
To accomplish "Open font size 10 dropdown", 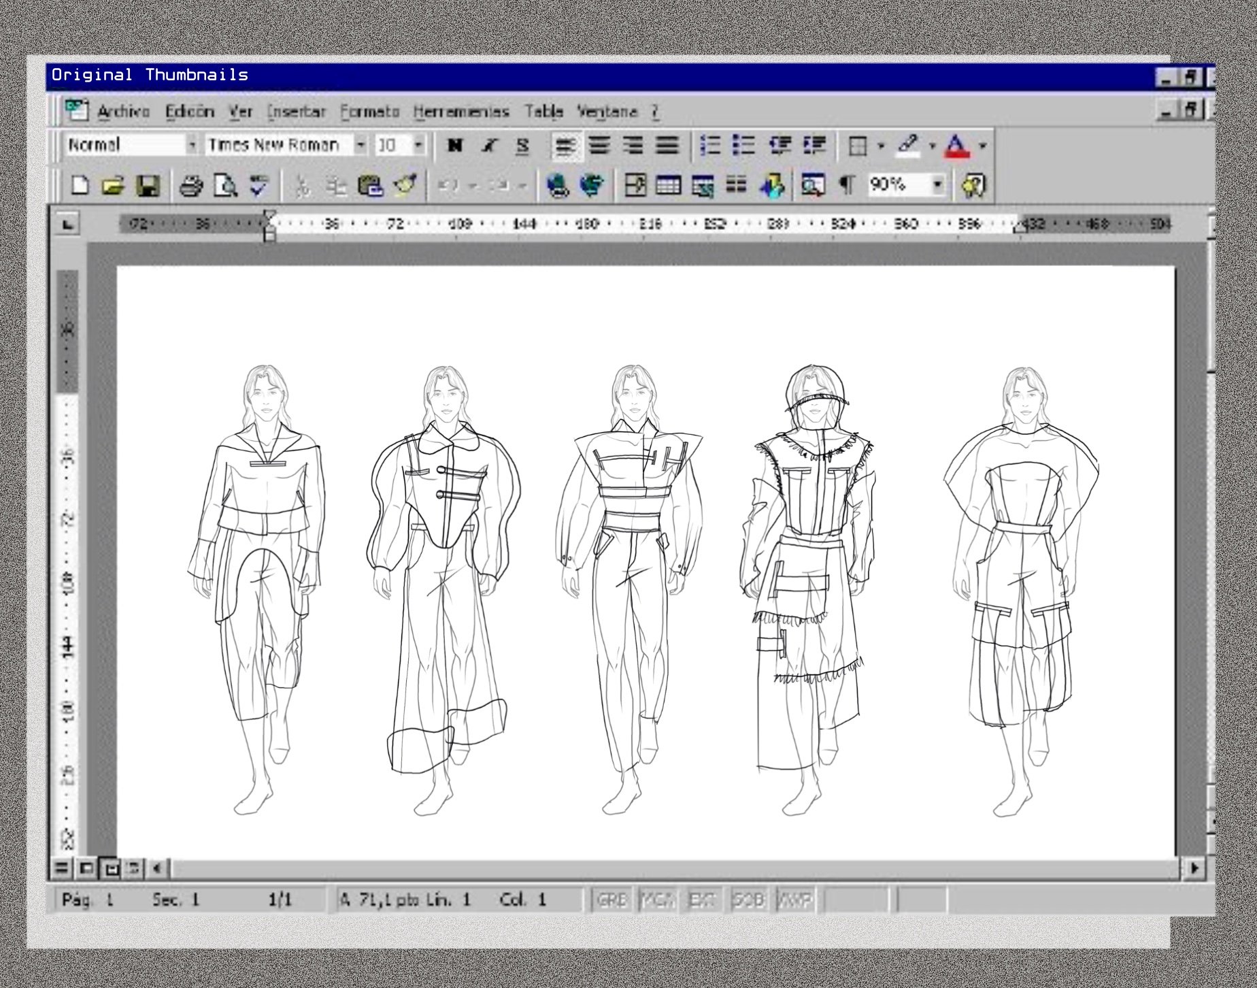I will (x=418, y=145).
